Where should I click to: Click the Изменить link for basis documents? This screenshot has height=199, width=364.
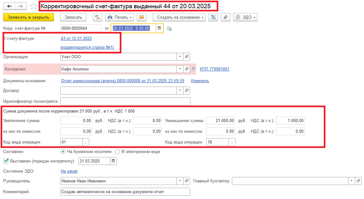click(200, 81)
